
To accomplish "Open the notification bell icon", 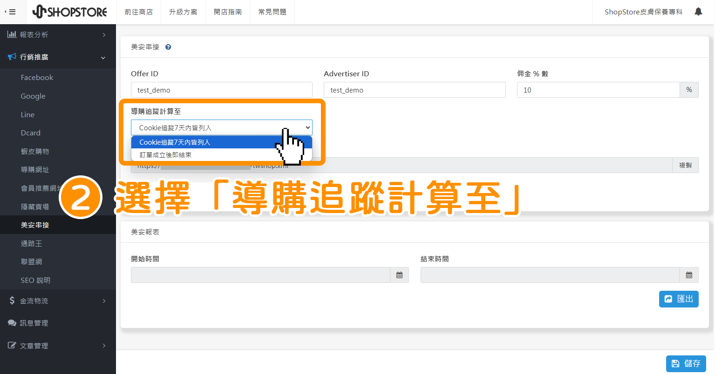I will coord(698,12).
